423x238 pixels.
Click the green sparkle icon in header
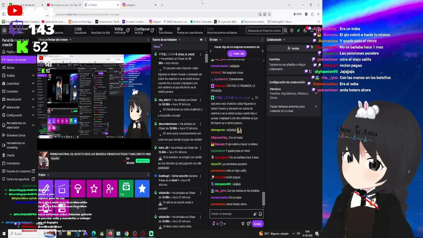click(x=298, y=30)
